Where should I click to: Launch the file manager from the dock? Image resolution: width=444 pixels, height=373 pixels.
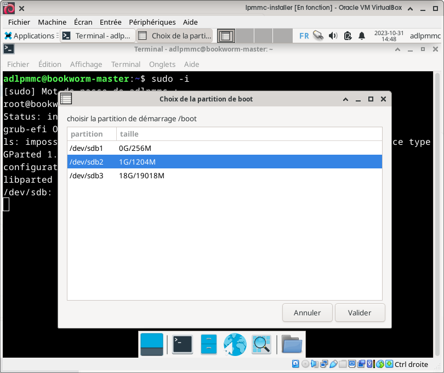[209, 344]
